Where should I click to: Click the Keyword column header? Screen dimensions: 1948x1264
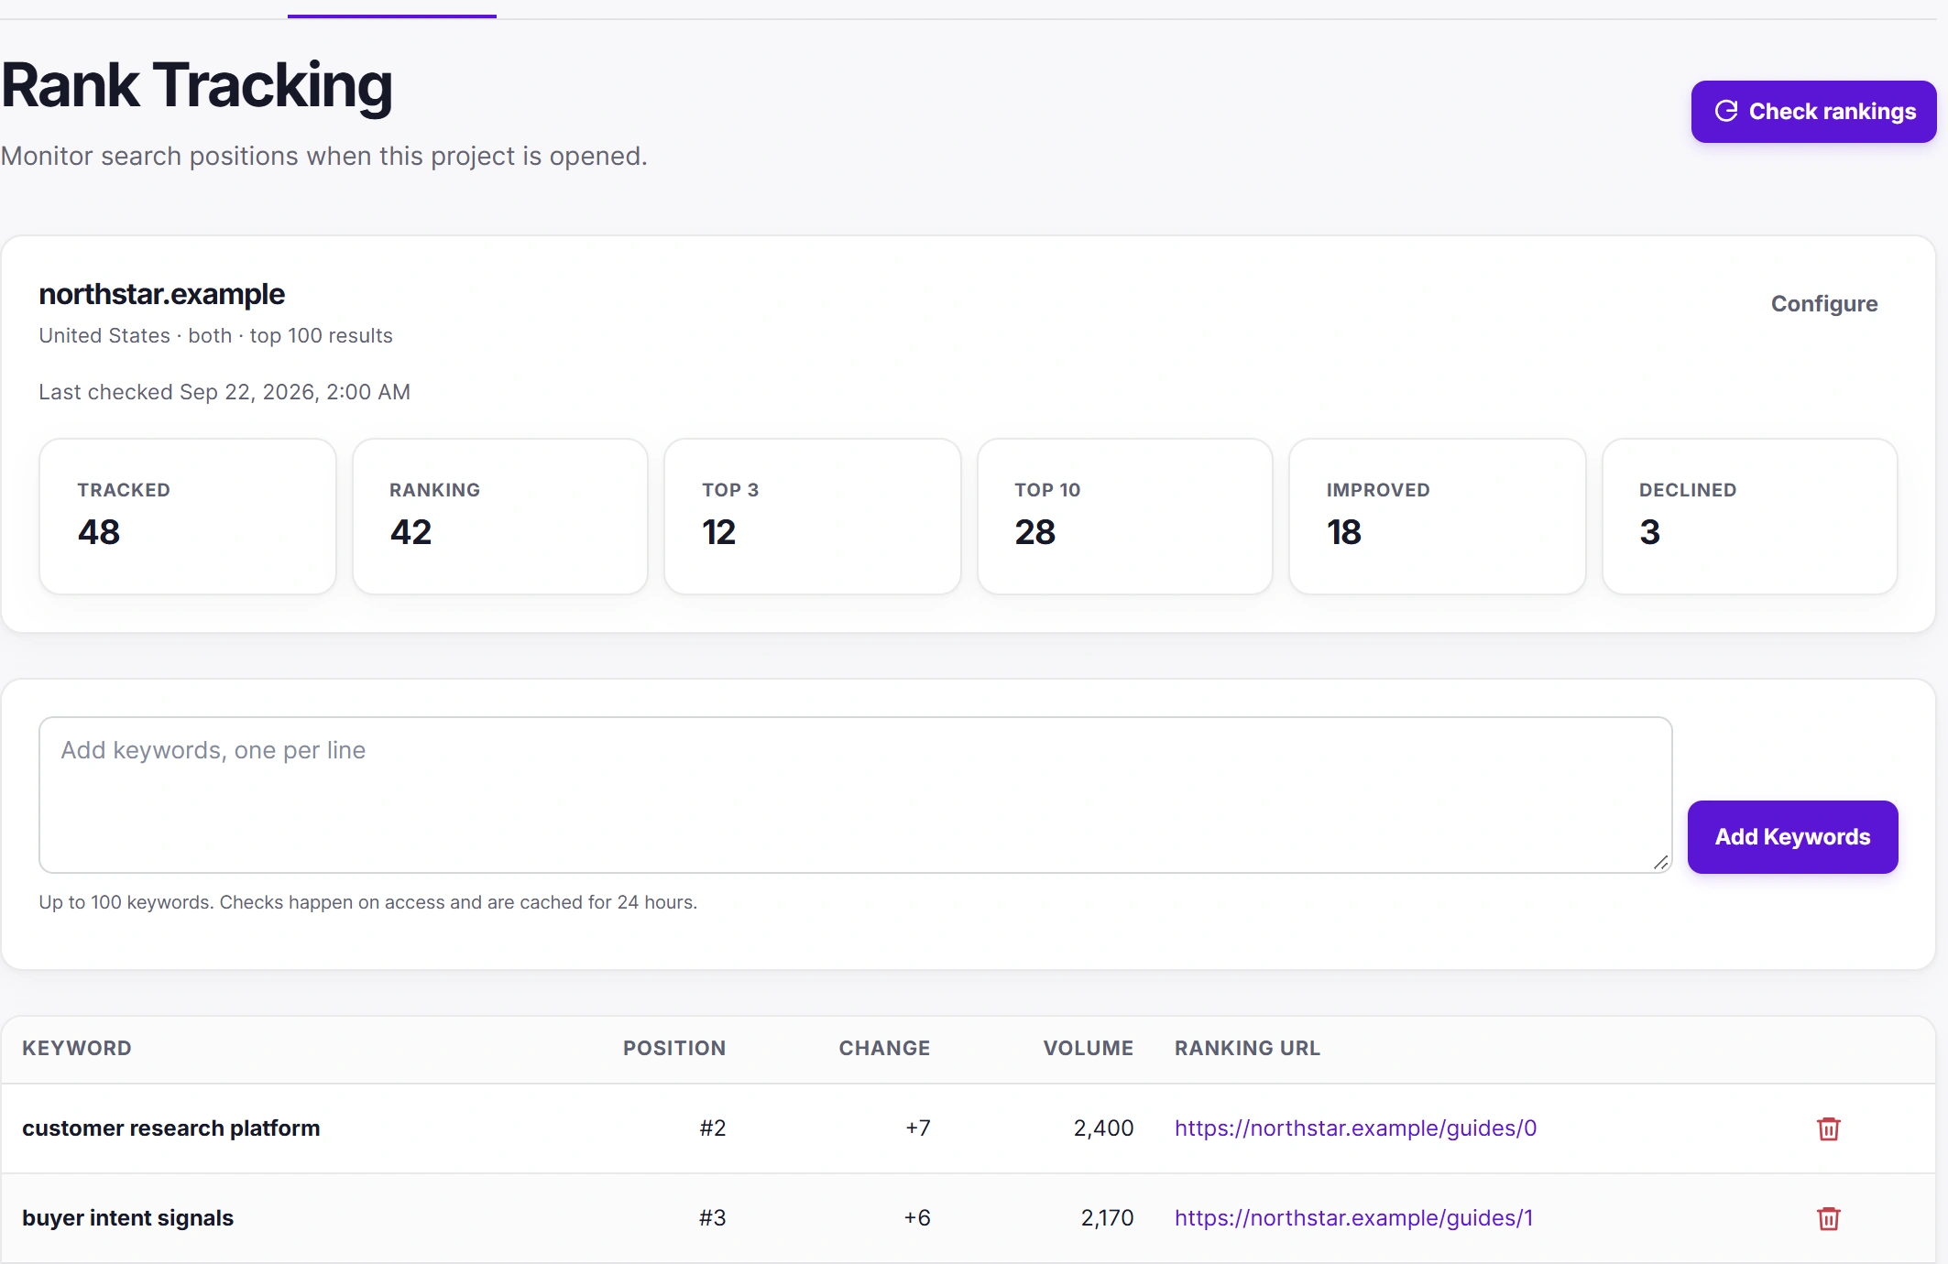77,1049
